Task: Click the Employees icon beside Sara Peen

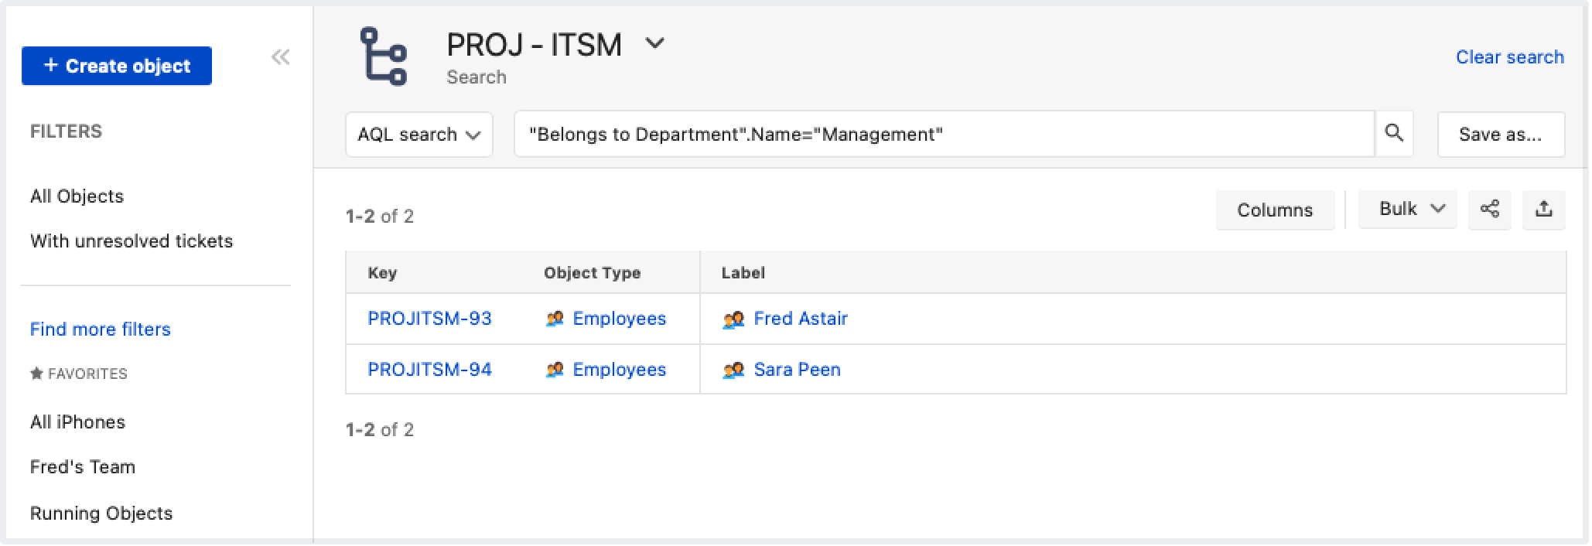Action: [733, 370]
